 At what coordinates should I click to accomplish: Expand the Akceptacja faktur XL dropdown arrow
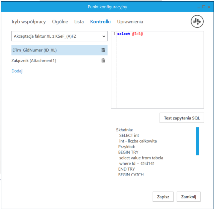[104, 36]
